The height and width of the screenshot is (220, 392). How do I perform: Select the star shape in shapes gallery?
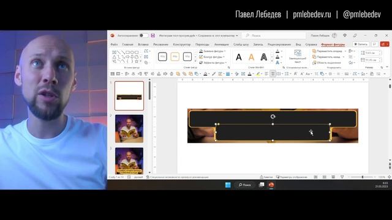click(x=137, y=61)
